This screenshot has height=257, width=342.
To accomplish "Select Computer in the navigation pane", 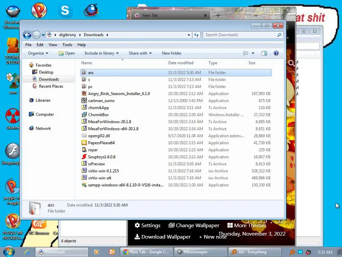I will (45, 114).
